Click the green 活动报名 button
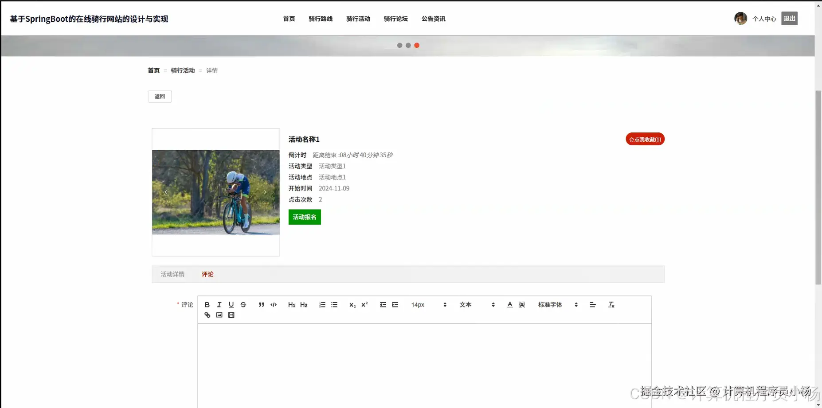Viewport: 822px width, 408px height. coord(305,217)
